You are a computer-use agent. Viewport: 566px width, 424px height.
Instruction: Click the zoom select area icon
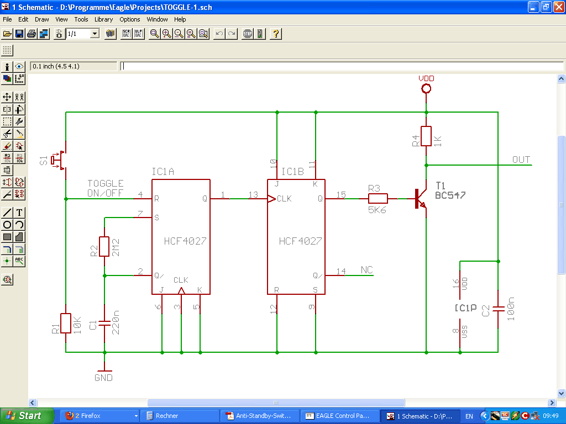pos(203,34)
